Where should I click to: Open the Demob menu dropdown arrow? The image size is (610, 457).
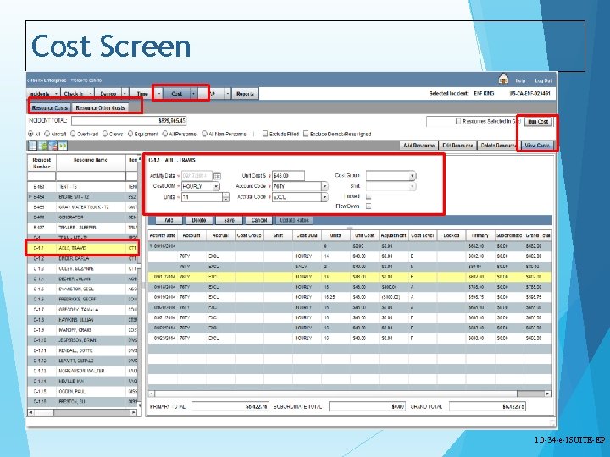click(x=125, y=94)
